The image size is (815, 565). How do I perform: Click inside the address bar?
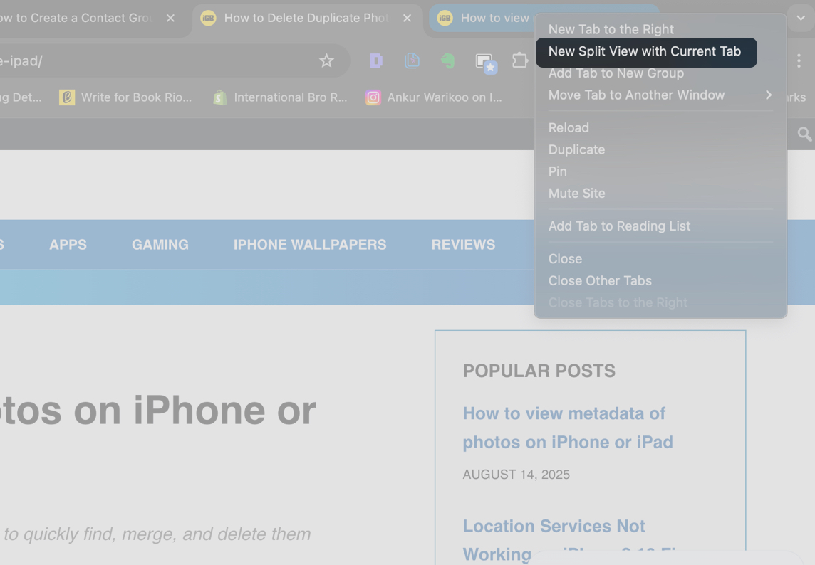point(142,61)
